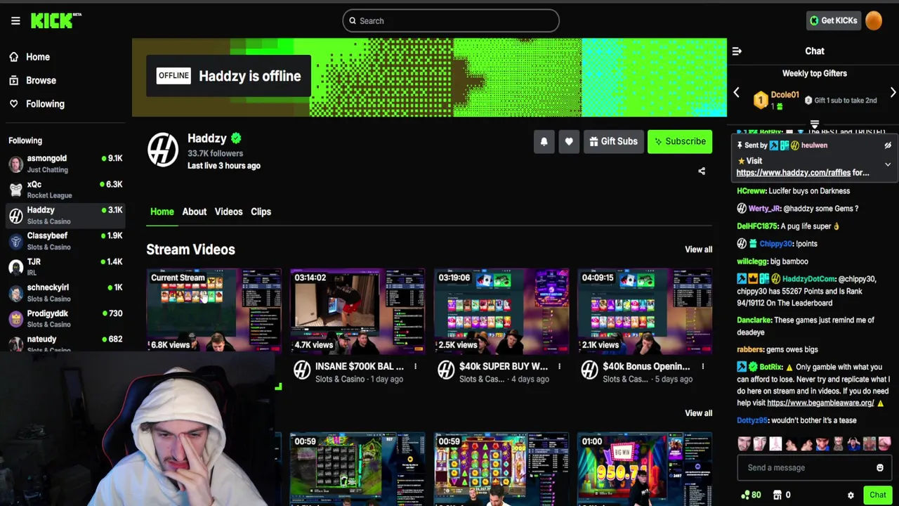Click username Werty_JR in chat
The width and height of the screenshot is (899, 506).
pos(764,209)
